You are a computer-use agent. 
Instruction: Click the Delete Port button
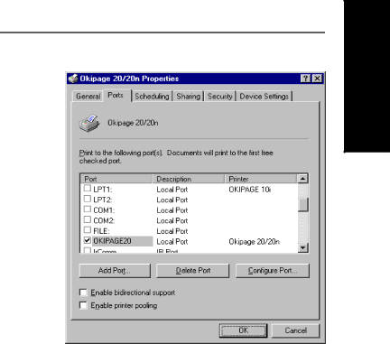pos(193,271)
